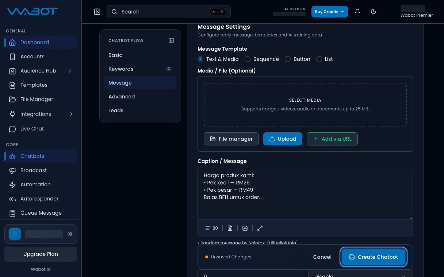Collapse the main sidebar with the panel icon
This screenshot has height=277, width=444.
97,12
